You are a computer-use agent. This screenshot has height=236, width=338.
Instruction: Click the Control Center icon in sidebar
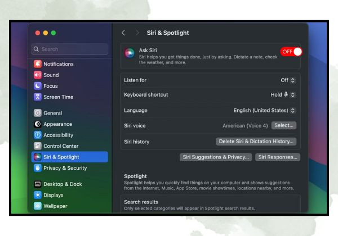click(x=38, y=146)
